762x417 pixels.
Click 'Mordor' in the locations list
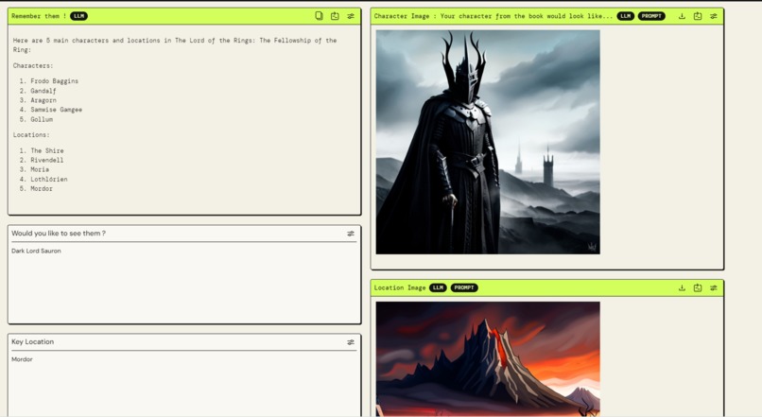(42, 188)
